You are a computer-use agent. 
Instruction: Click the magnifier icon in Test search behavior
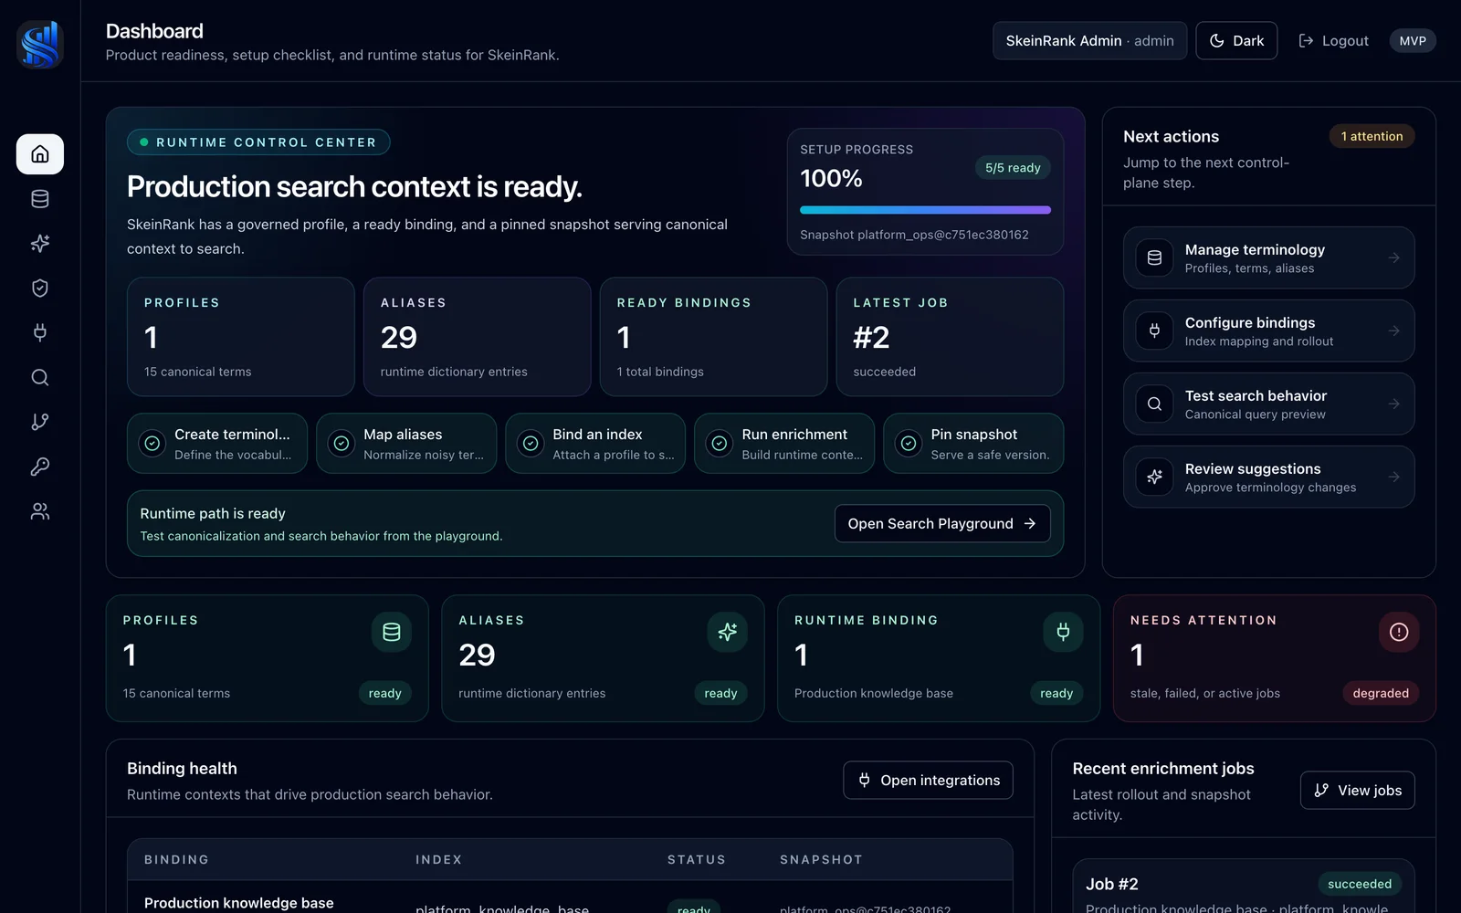(1154, 404)
